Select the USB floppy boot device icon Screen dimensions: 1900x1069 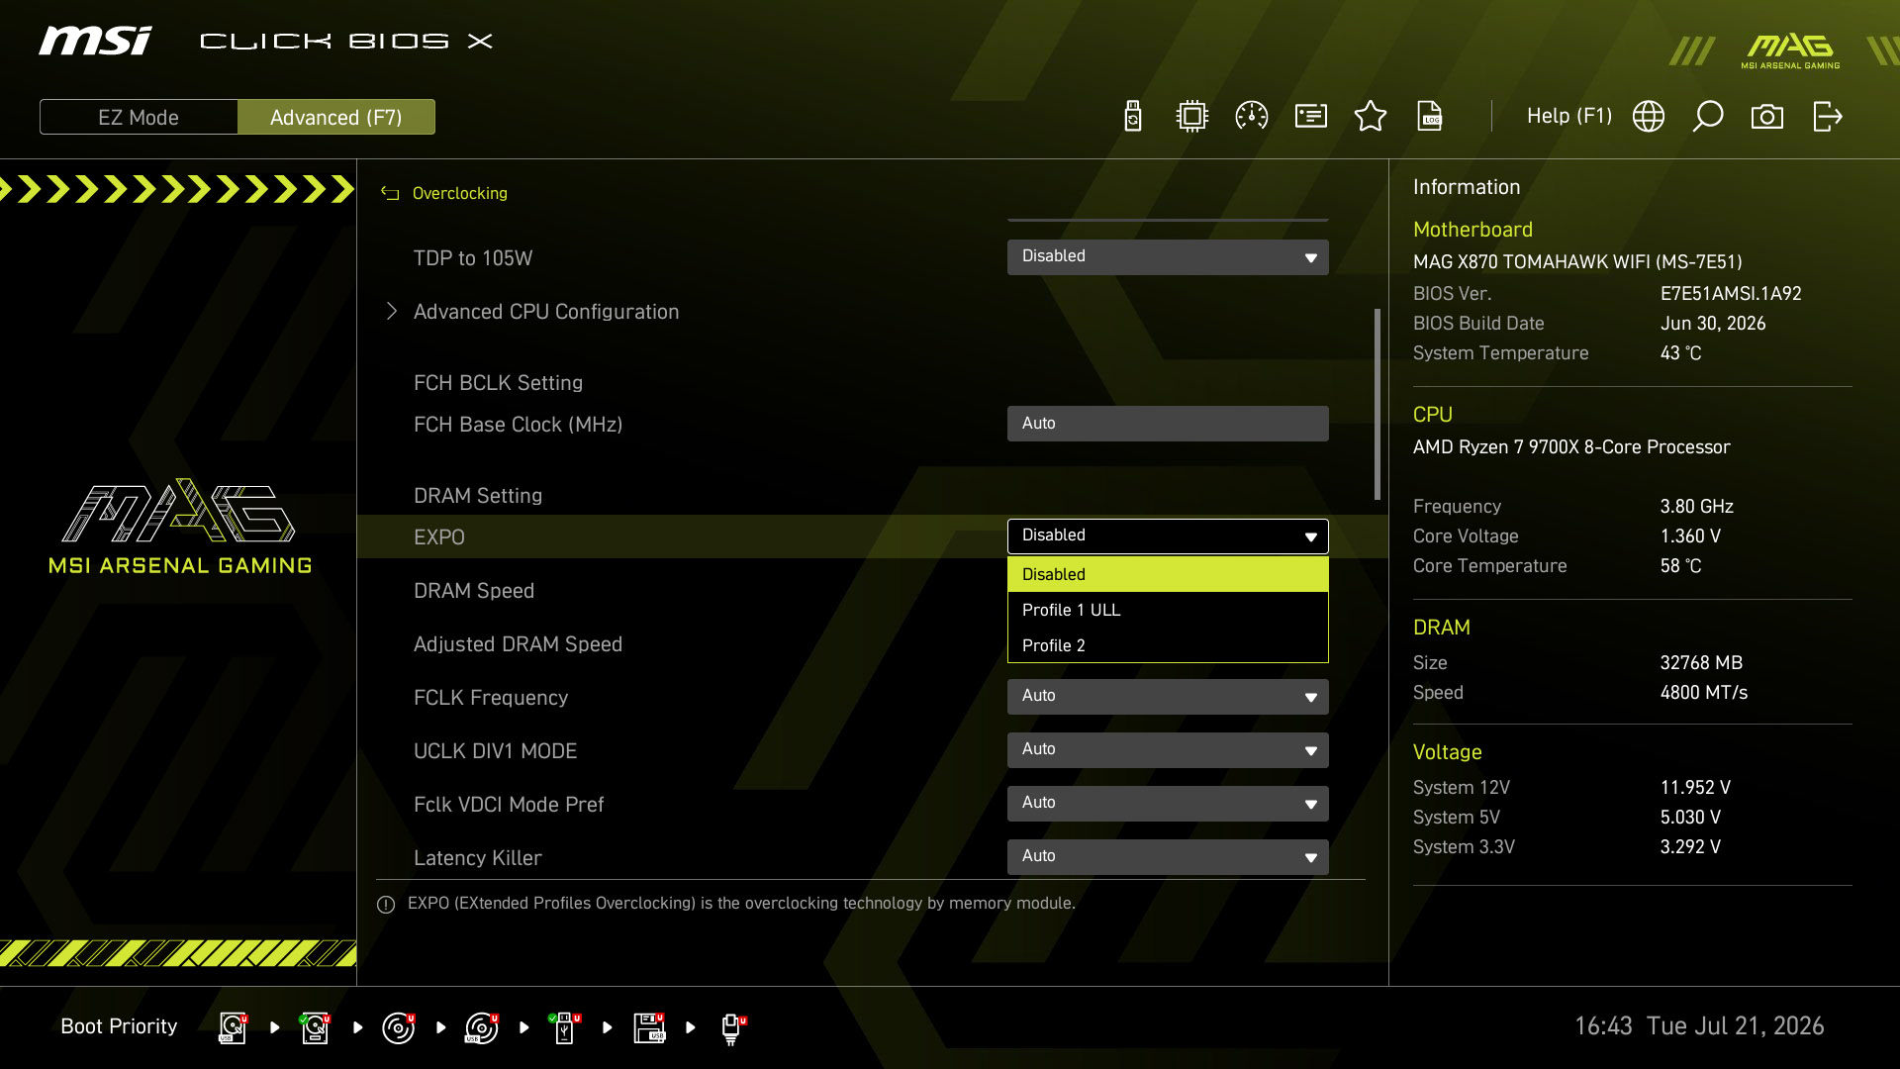click(x=649, y=1027)
